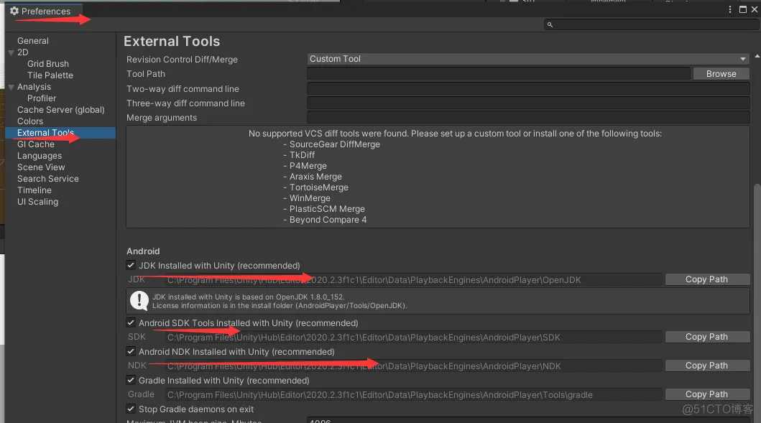Click the Merge arguments field

528,117
